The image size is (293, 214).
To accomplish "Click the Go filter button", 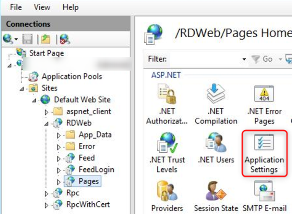I will 262,59.
